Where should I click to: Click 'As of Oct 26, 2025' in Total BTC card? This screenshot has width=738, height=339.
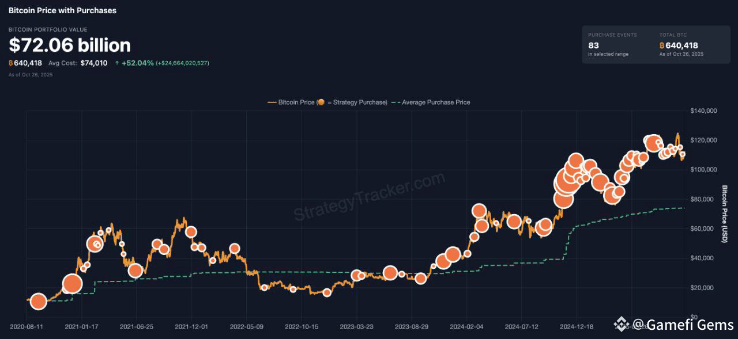click(681, 54)
